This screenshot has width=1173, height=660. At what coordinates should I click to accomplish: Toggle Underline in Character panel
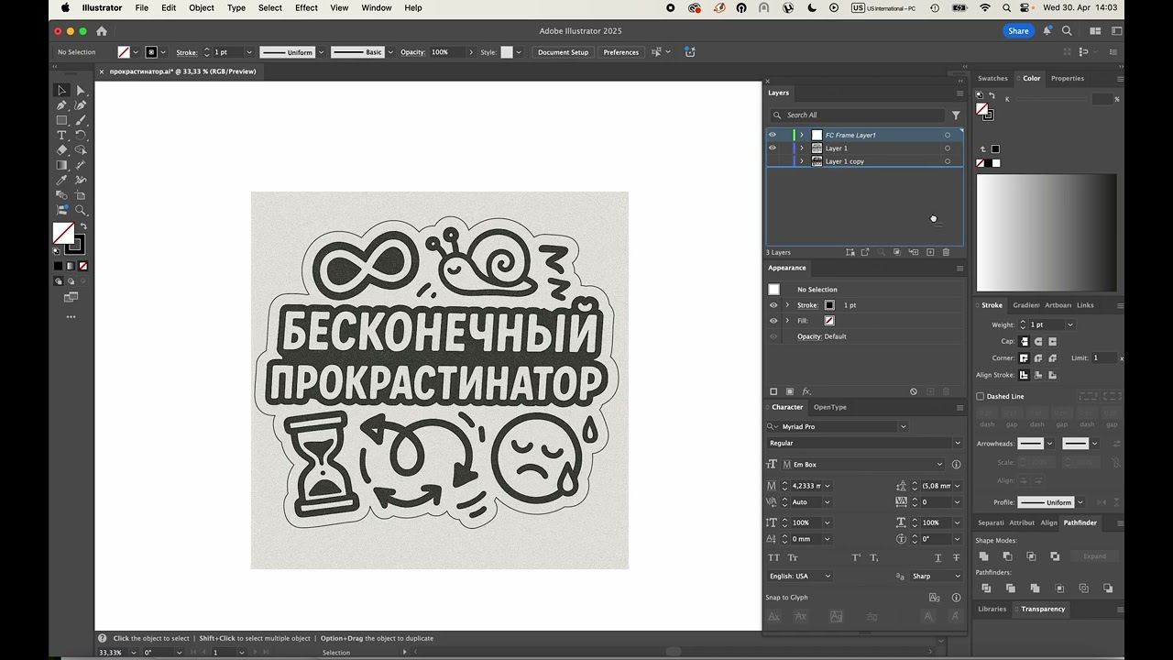[x=937, y=557]
